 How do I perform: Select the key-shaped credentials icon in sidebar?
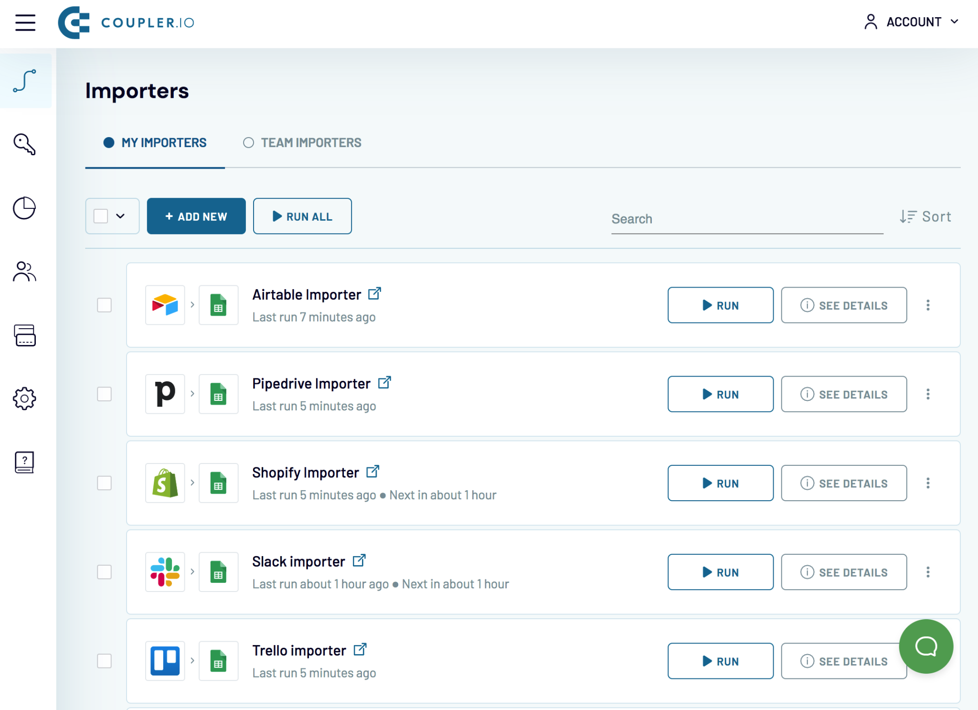point(25,145)
